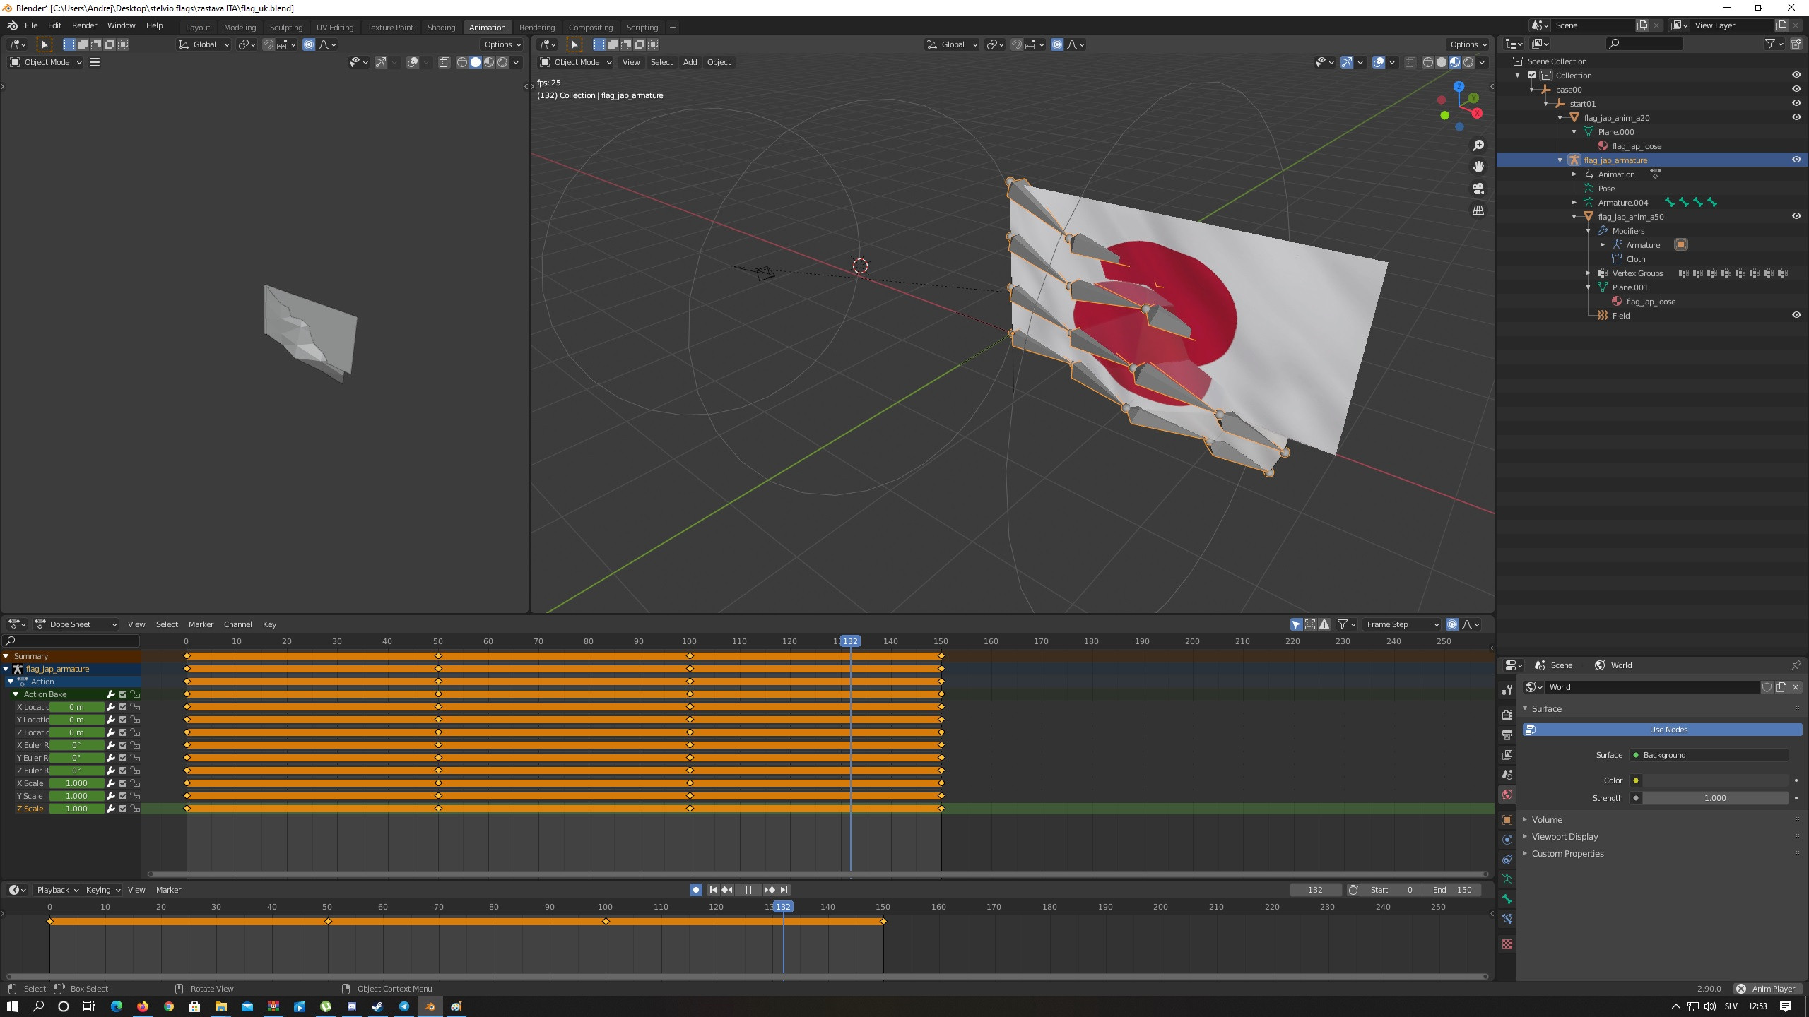The height and width of the screenshot is (1017, 1809).
Task: Open Dope Sheet mode dropdown
Action: point(76,624)
